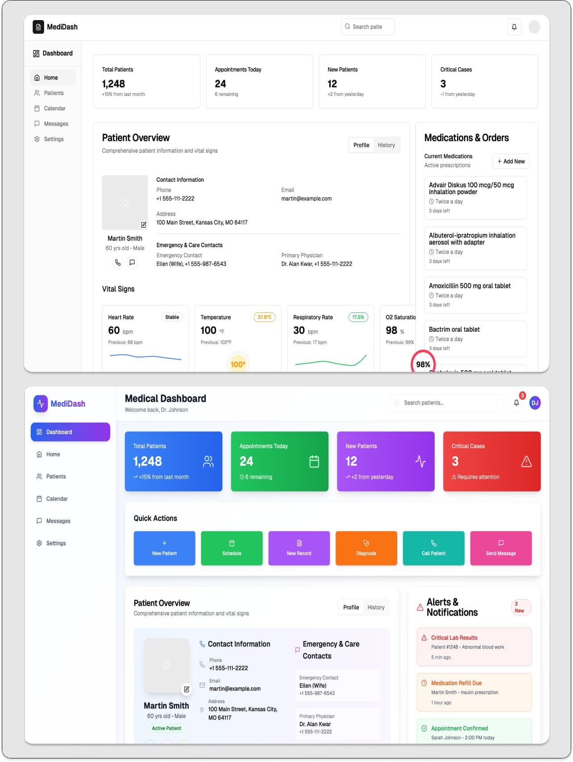Open Patients in the top sidebar

click(x=53, y=93)
